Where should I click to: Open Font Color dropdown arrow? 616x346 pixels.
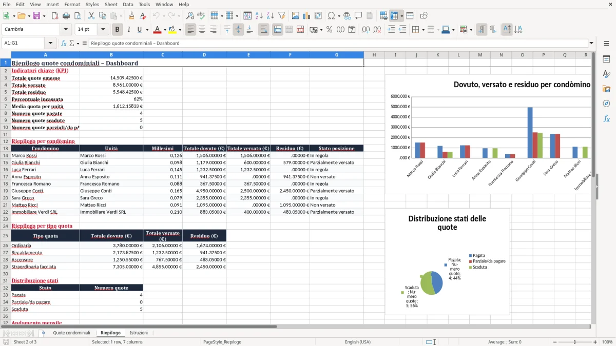click(x=165, y=30)
